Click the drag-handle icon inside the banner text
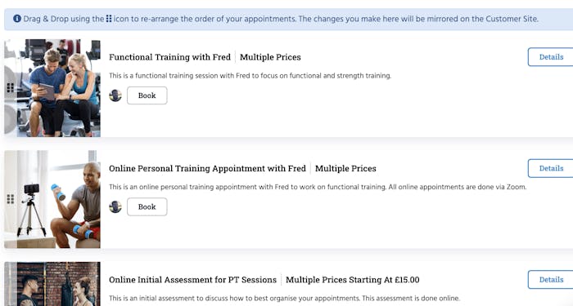The image size is (573, 306). [109, 18]
